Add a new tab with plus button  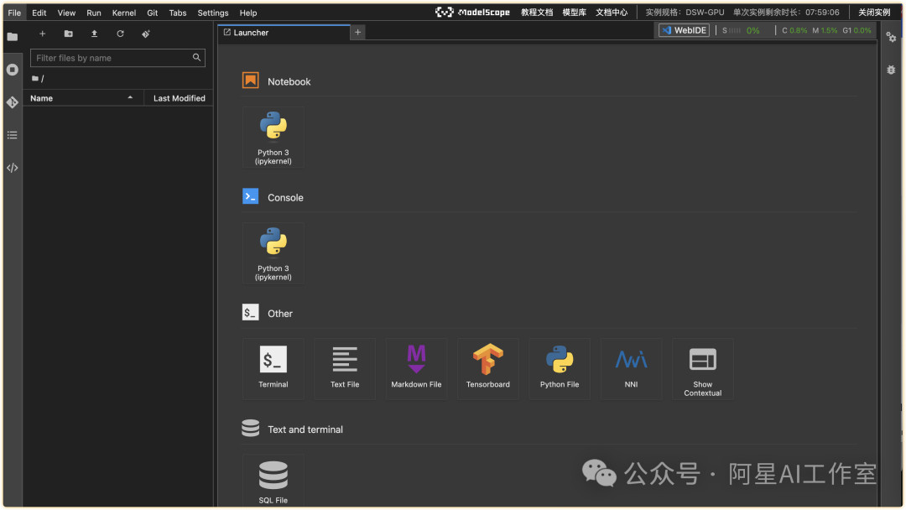click(357, 33)
